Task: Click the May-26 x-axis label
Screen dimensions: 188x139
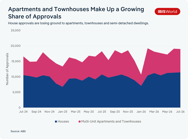Action: [x=167, y=112]
